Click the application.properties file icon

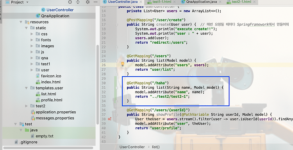pyautogui.click(x=33, y=112)
